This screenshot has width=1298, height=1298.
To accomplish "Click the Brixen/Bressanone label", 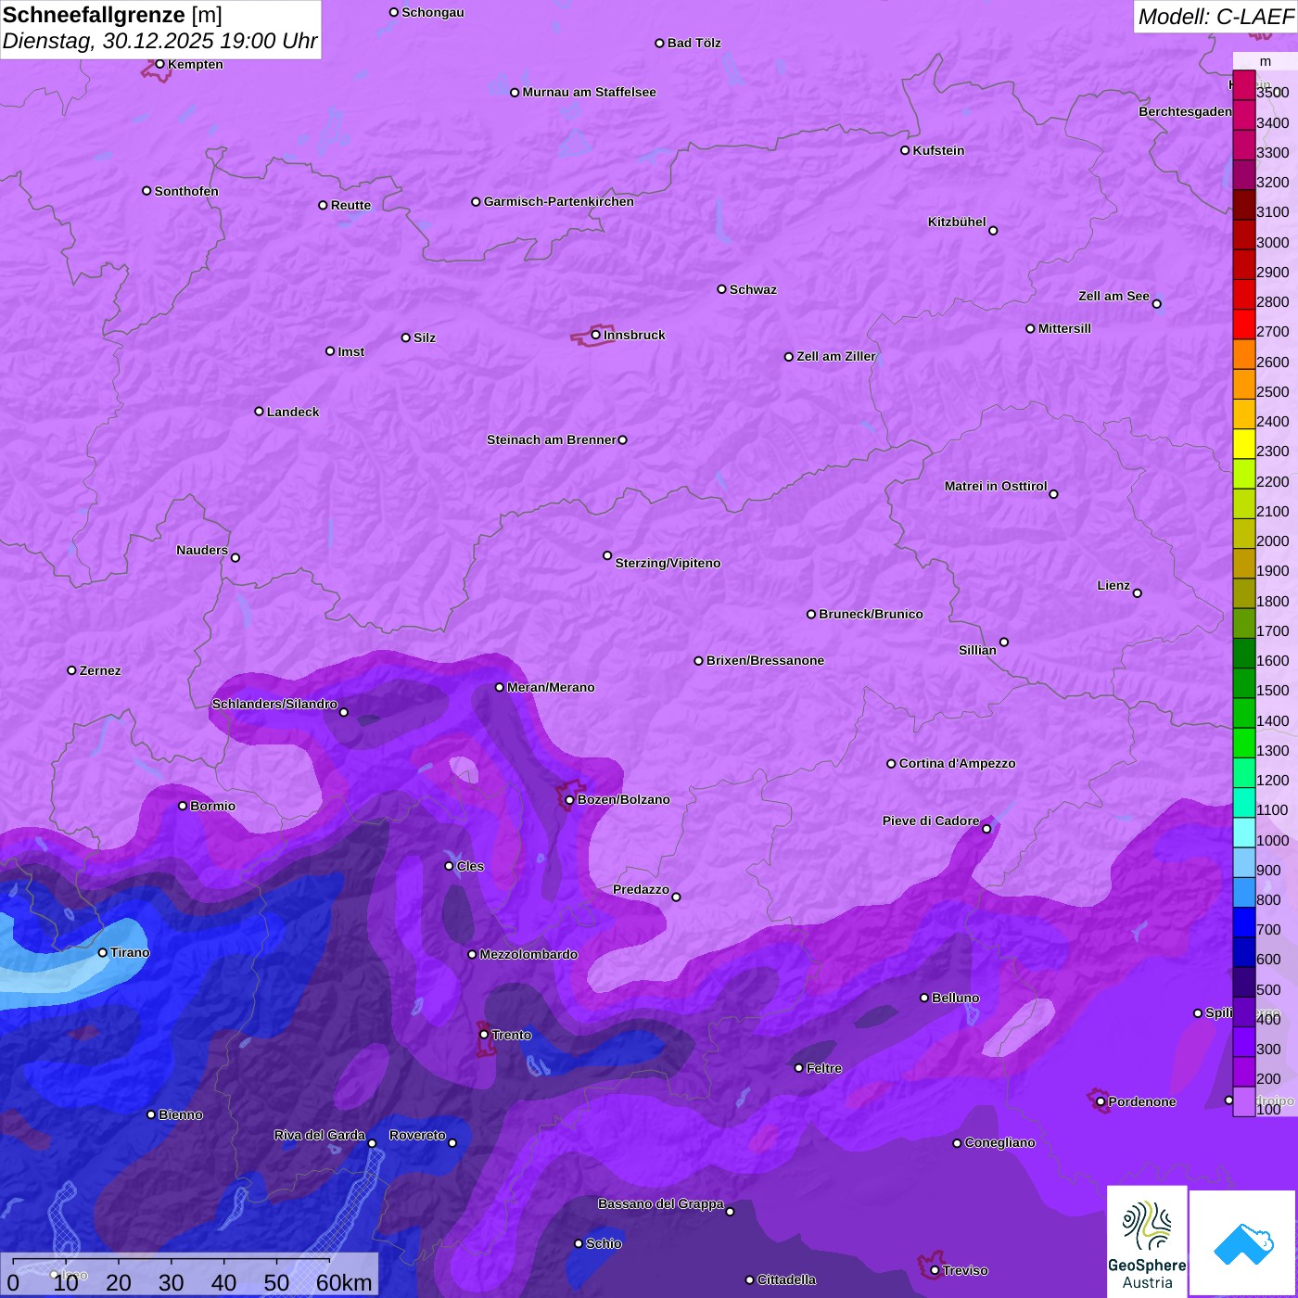I will click(765, 660).
